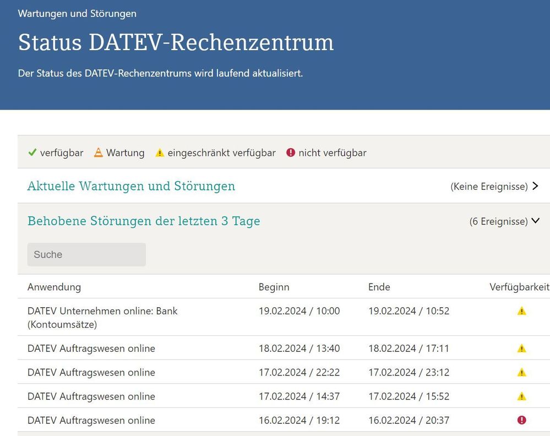Click begin time 17.02.2024 / 22:22
This screenshot has height=436, width=550.
click(x=299, y=372)
